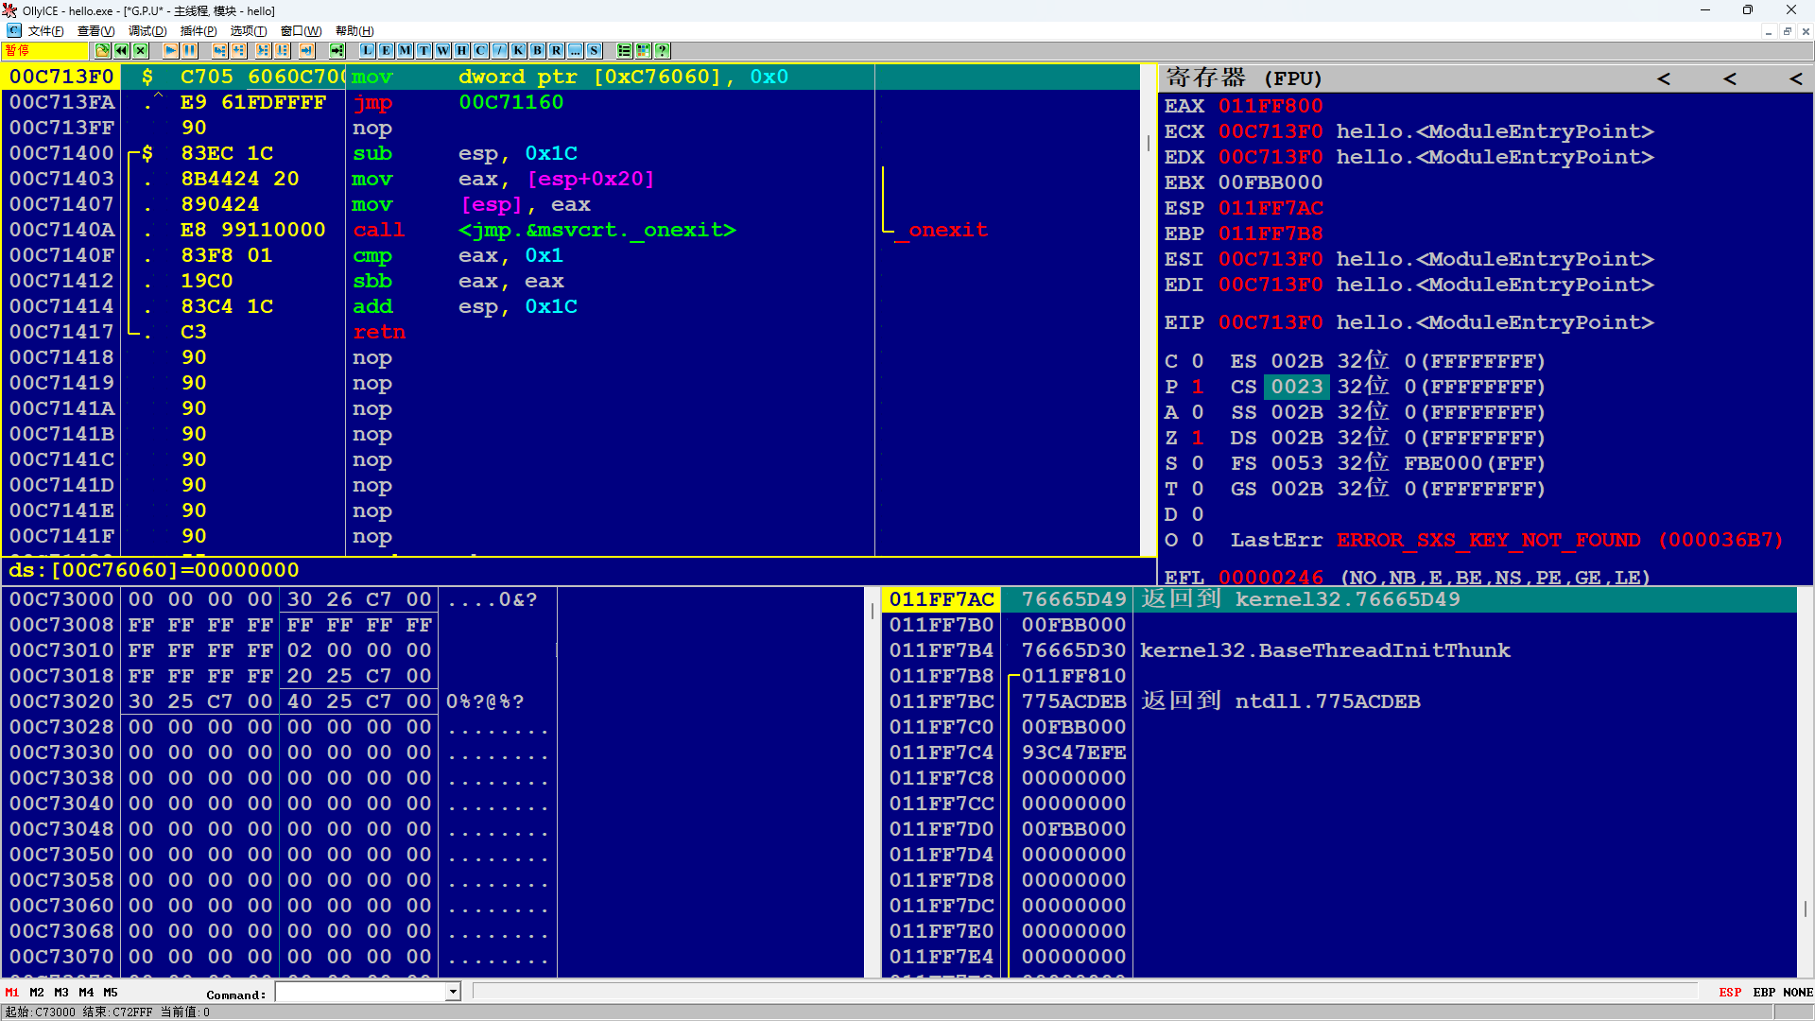This screenshot has width=1815, height=1021.
Task: Toggle ESP stack tracking mode
Action: 1729,992
